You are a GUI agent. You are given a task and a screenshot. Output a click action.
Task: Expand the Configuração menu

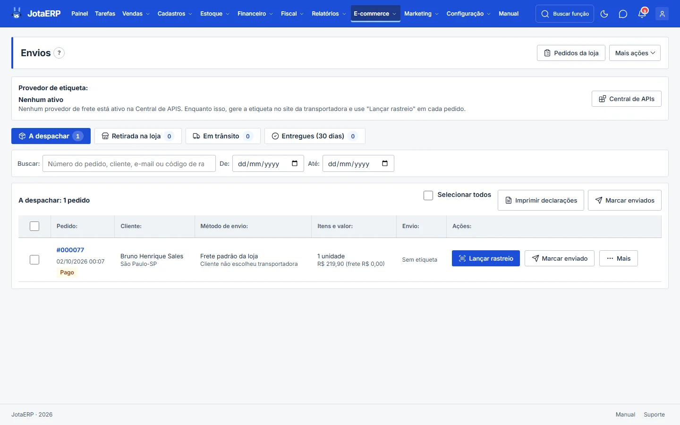coord(468,14)
